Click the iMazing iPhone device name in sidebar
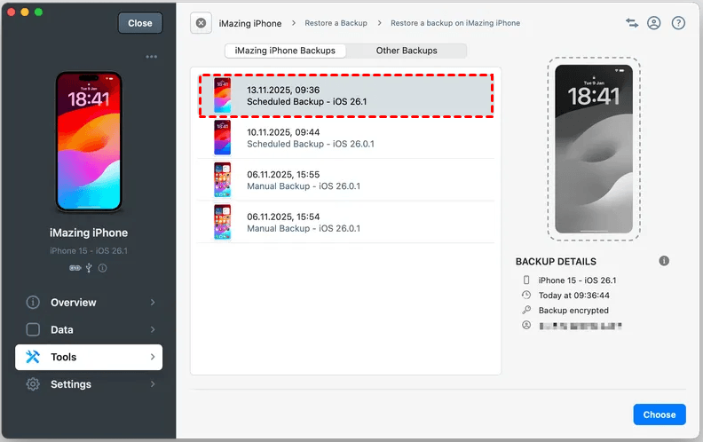Viewport: 703px width, 442px height. coord(89,233)
